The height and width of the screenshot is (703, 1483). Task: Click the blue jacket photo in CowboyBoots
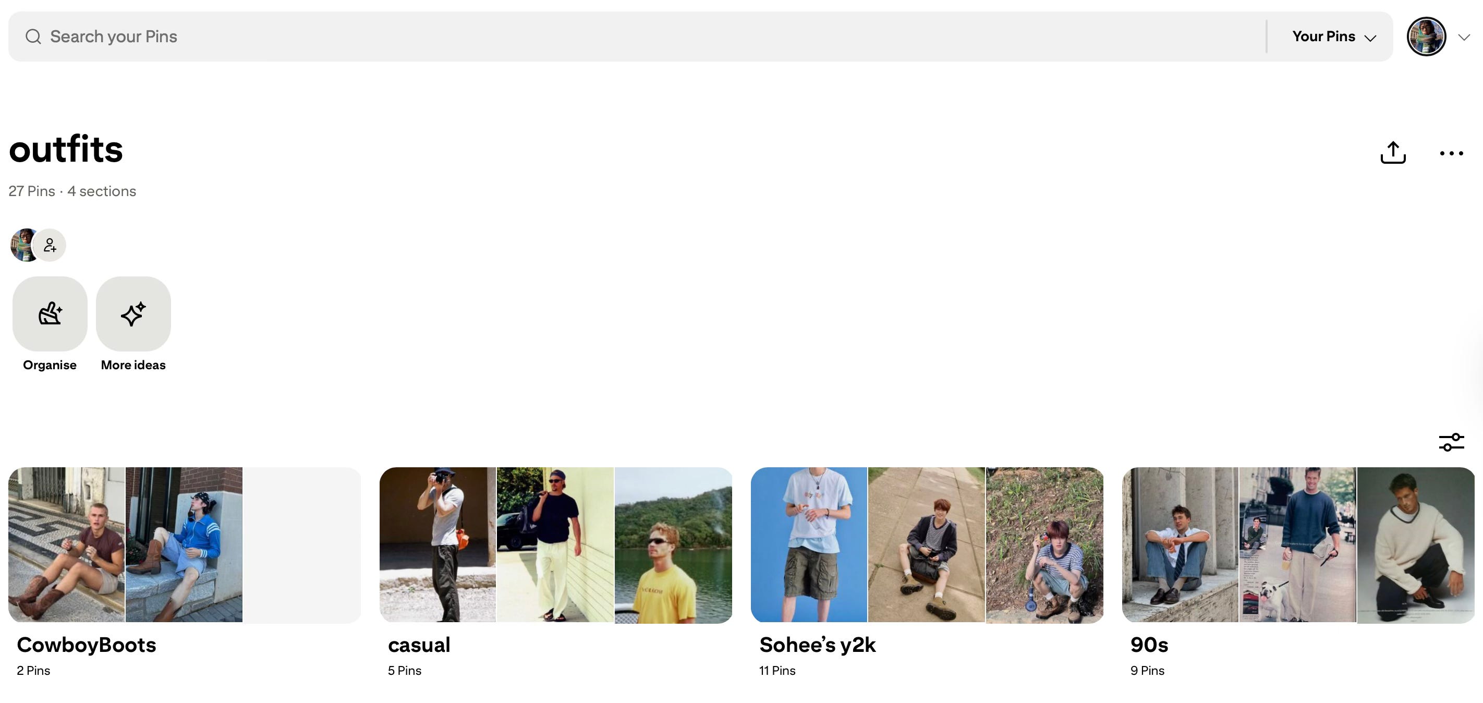pyautogui.click(x=184, y=544)
